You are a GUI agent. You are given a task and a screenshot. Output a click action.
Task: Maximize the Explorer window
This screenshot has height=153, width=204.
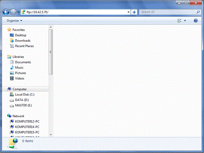pyautogui.click(x=186, y=3)
